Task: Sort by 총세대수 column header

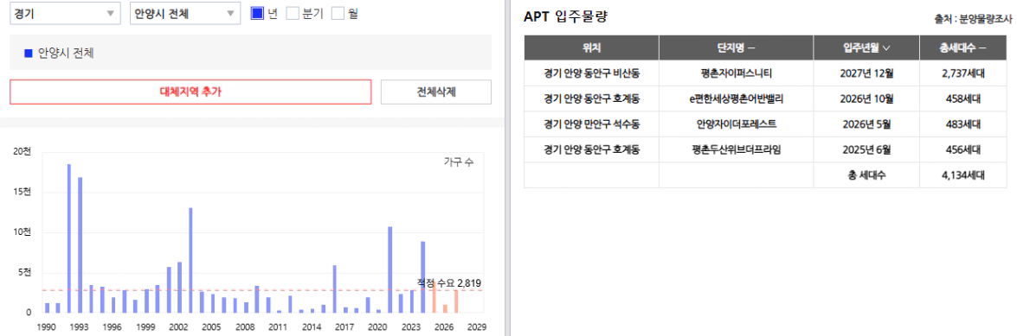Action: [x=963, y=48]
